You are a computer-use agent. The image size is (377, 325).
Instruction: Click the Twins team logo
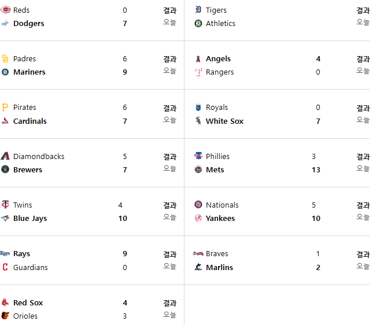coord(5,205)
